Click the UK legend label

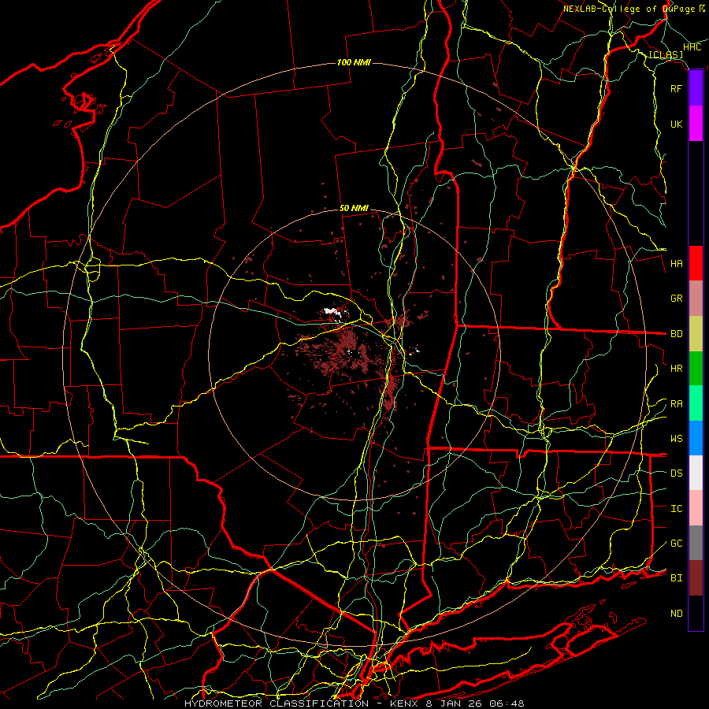click(x=677, y=124)
